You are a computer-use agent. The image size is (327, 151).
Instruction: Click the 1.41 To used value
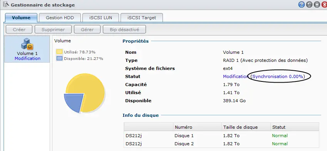pos(231,93)
